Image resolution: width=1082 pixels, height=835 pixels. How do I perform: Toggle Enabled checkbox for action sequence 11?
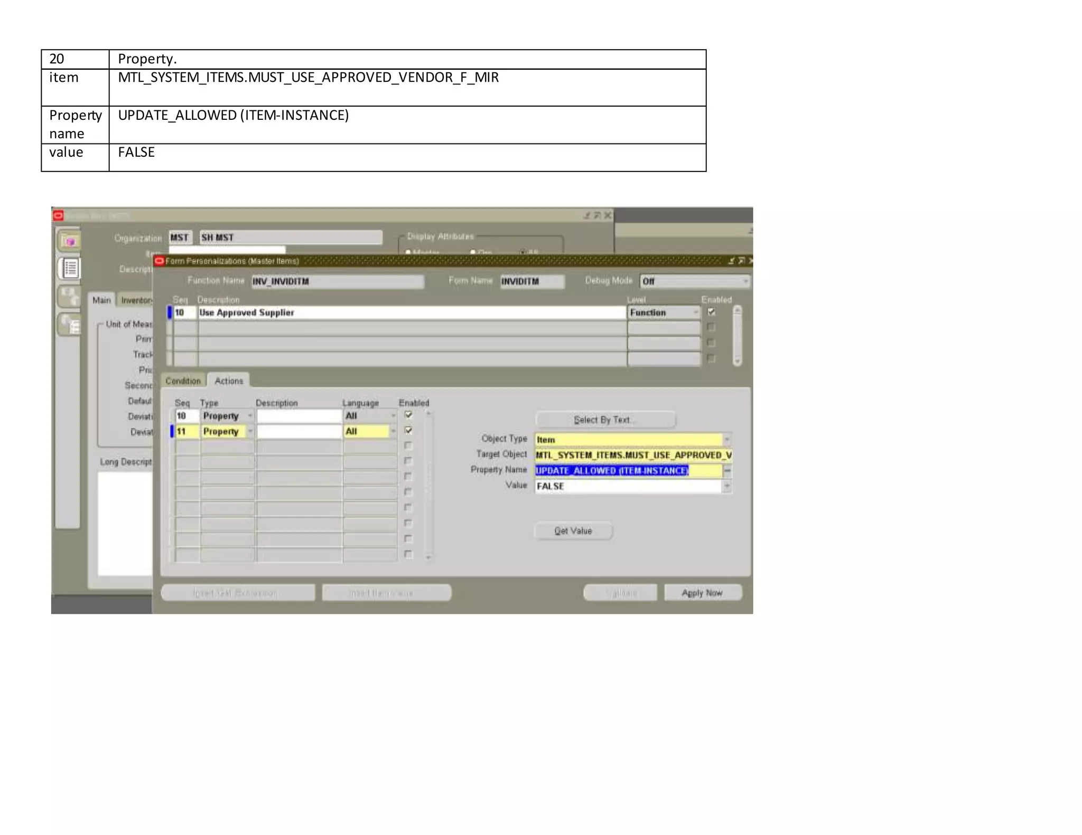(408, 430)
